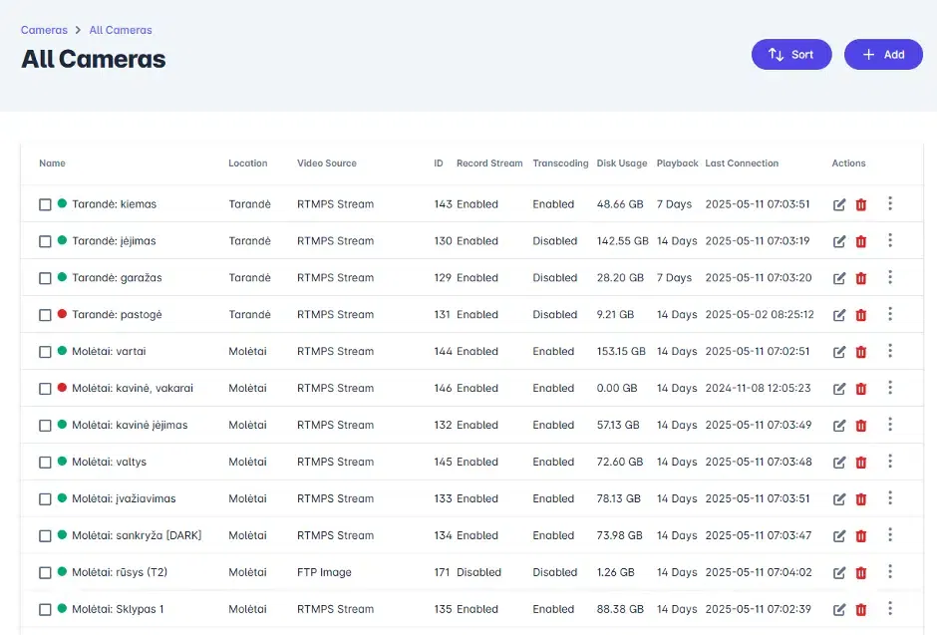Open the Sort options
Viewport: 938px width, 635px height.
point(791,54)
